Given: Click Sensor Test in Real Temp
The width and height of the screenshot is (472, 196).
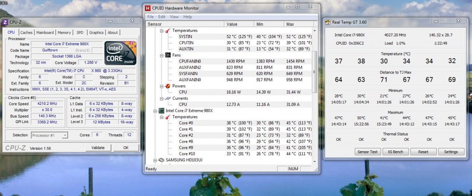Looking at the screenshot, I should (x=368, y=152).
